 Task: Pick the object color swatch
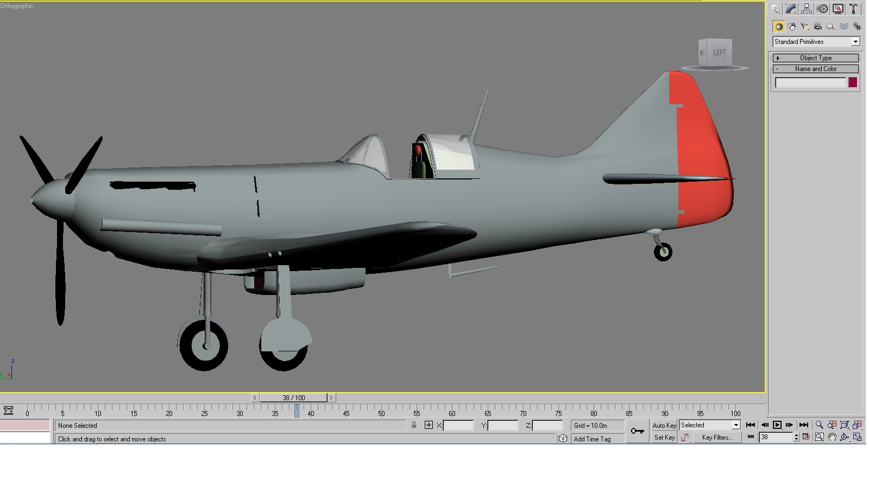tap(853, 82)
